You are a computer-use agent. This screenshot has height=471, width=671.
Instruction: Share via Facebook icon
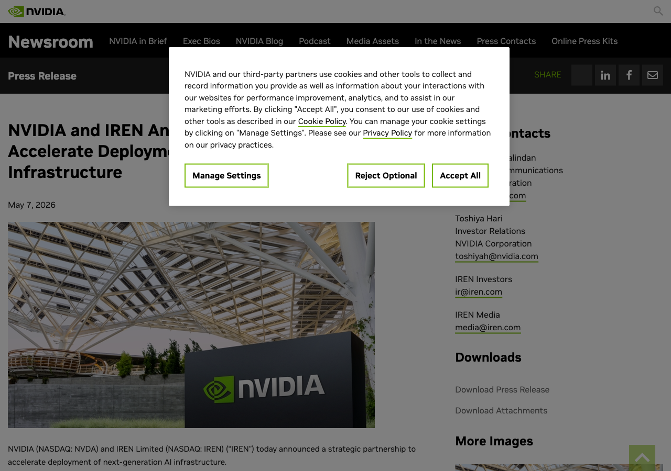coord(629,75)
